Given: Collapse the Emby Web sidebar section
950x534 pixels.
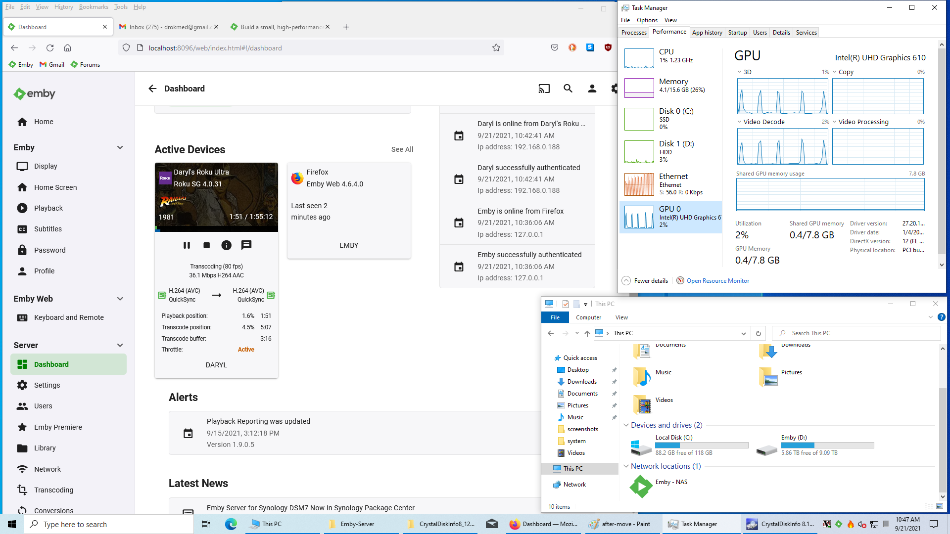Looking at the screenshot, I should 120,299.
